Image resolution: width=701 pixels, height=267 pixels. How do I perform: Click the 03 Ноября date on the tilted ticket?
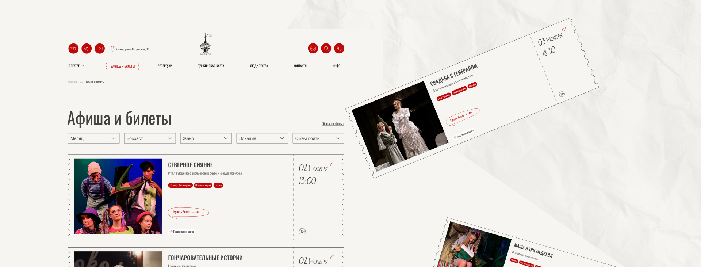(550, 39)
